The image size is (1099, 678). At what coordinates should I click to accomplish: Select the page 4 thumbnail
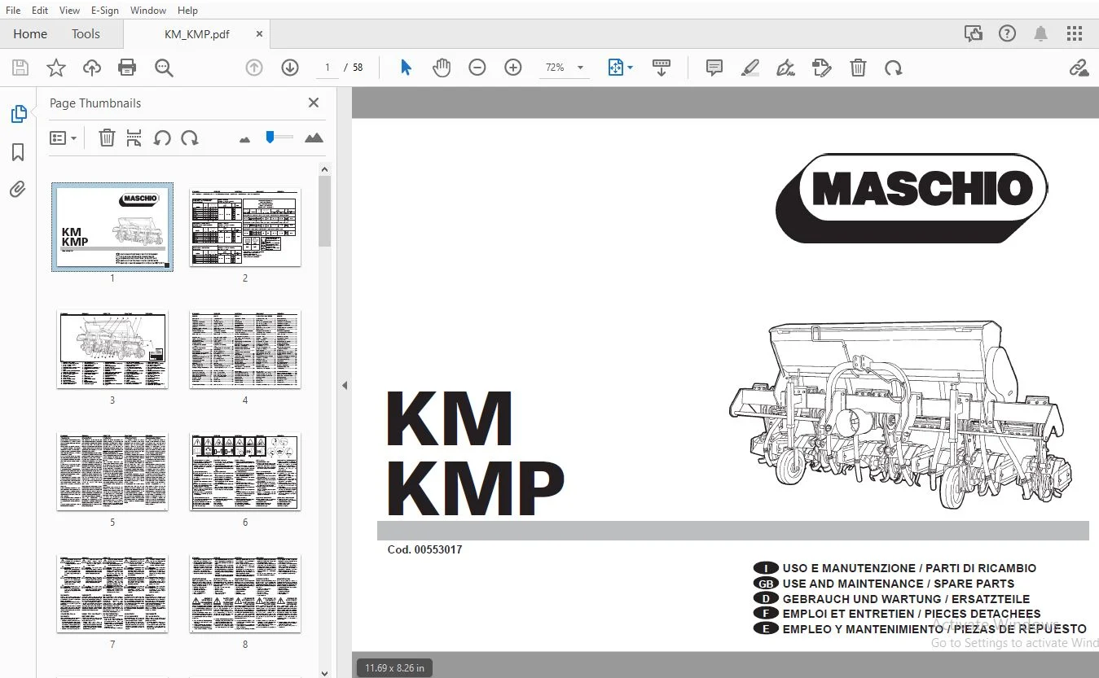click(245, 349)
